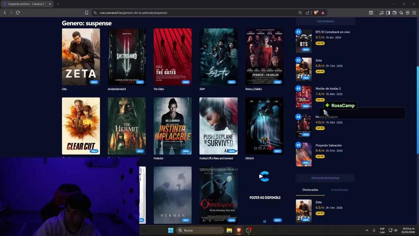Open BTS El Comeback en vivo entry

333,32
